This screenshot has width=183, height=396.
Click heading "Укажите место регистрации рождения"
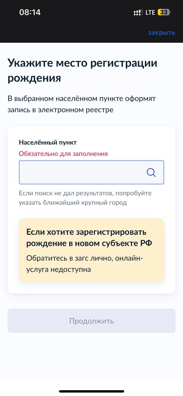pyautogui.click(x=82, y=71)
